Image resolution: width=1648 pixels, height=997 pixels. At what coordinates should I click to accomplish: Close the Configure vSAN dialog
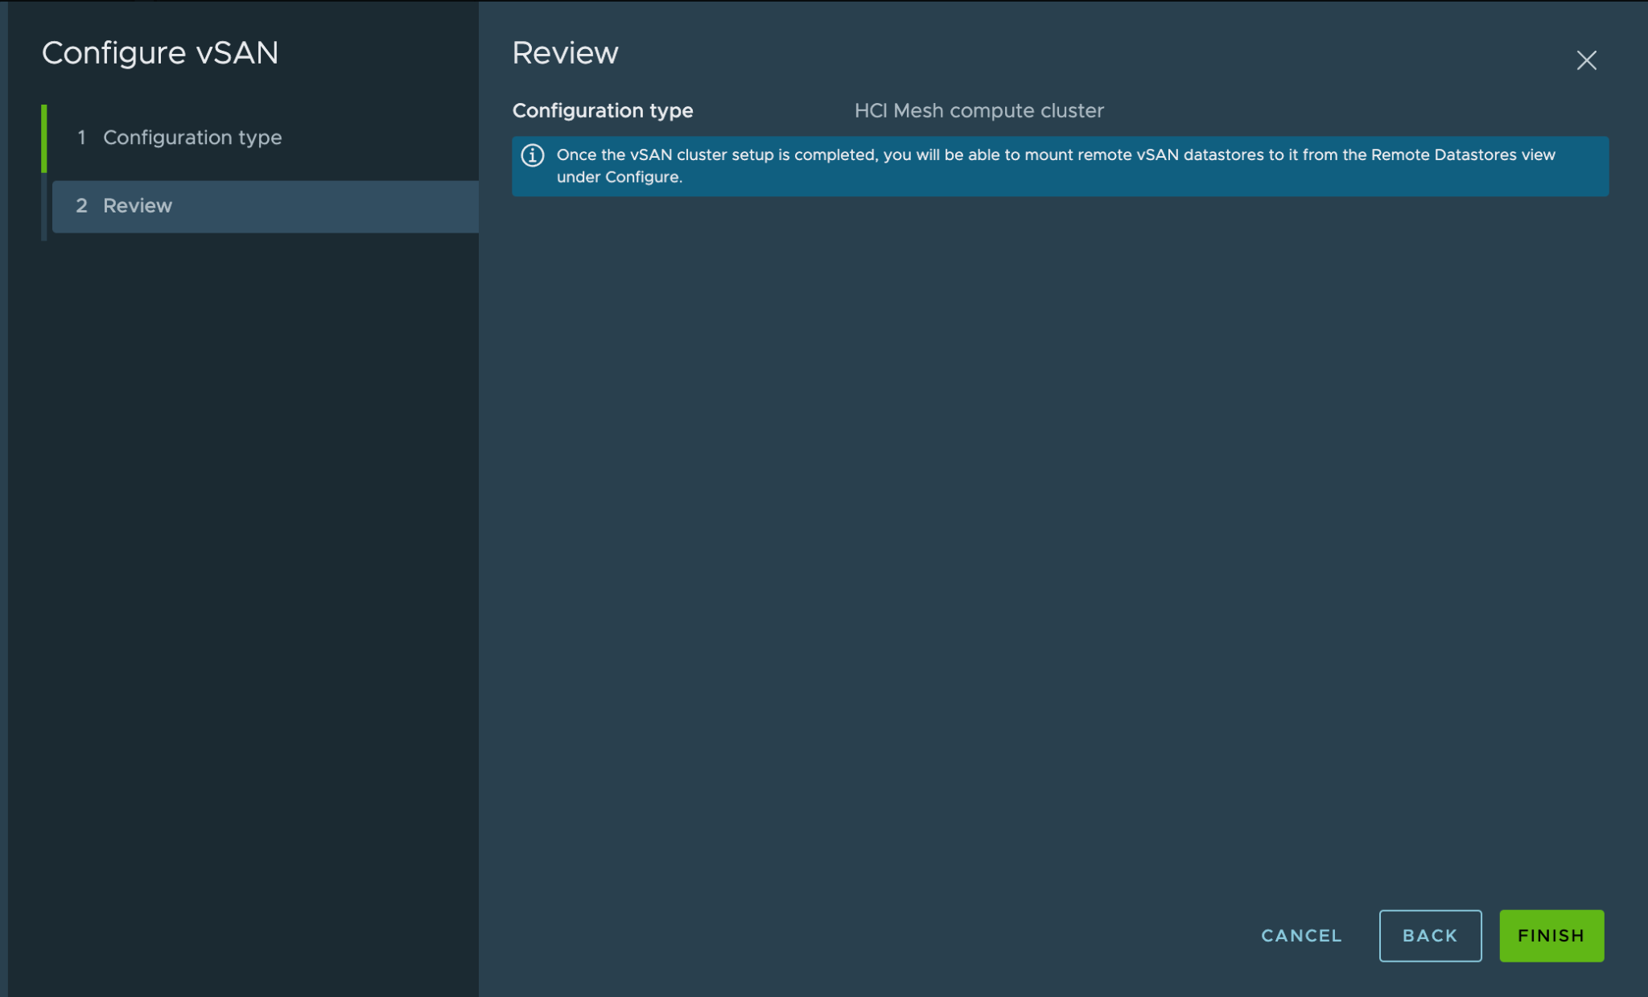1586,60
